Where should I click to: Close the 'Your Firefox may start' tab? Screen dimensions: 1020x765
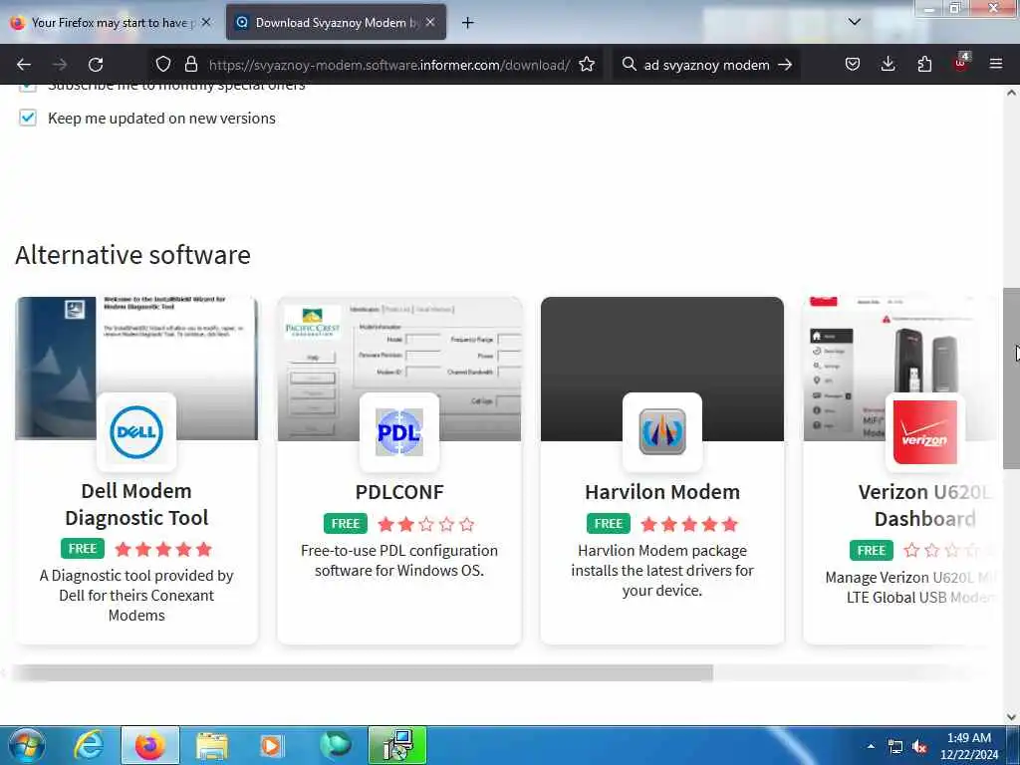click(x=206, y=22)
